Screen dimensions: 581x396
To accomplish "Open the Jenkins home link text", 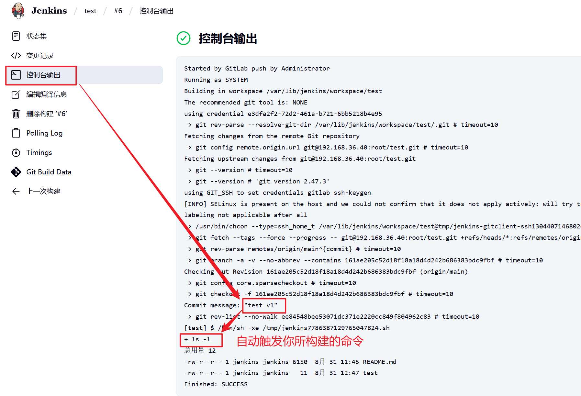I will coord(49,11).
